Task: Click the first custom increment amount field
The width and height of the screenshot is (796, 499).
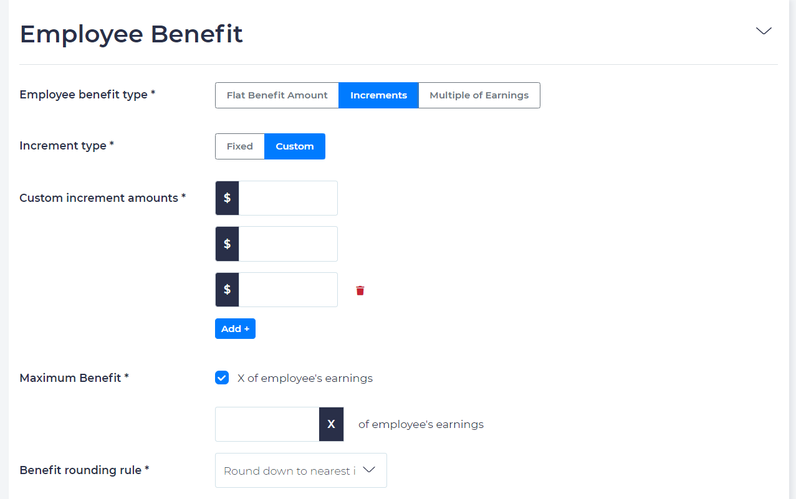Action: tap(288, 197)
